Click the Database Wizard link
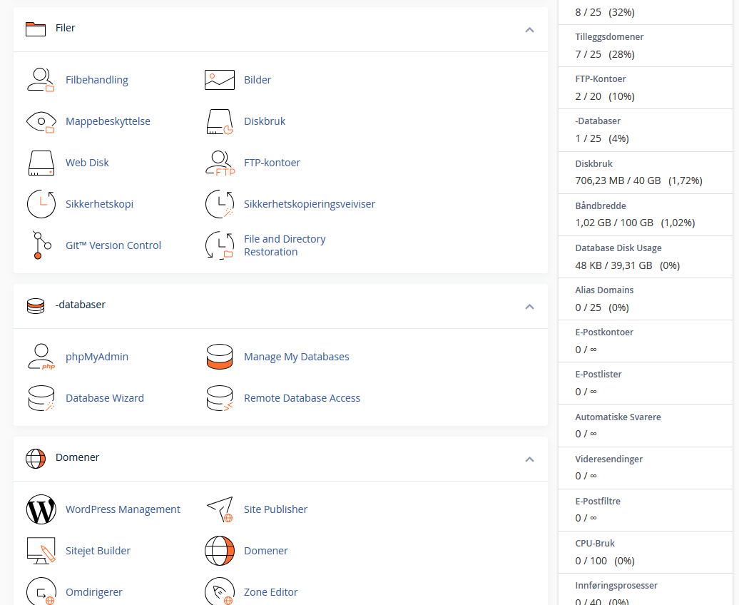The image size is (739, 605). (x=104, y=398)
